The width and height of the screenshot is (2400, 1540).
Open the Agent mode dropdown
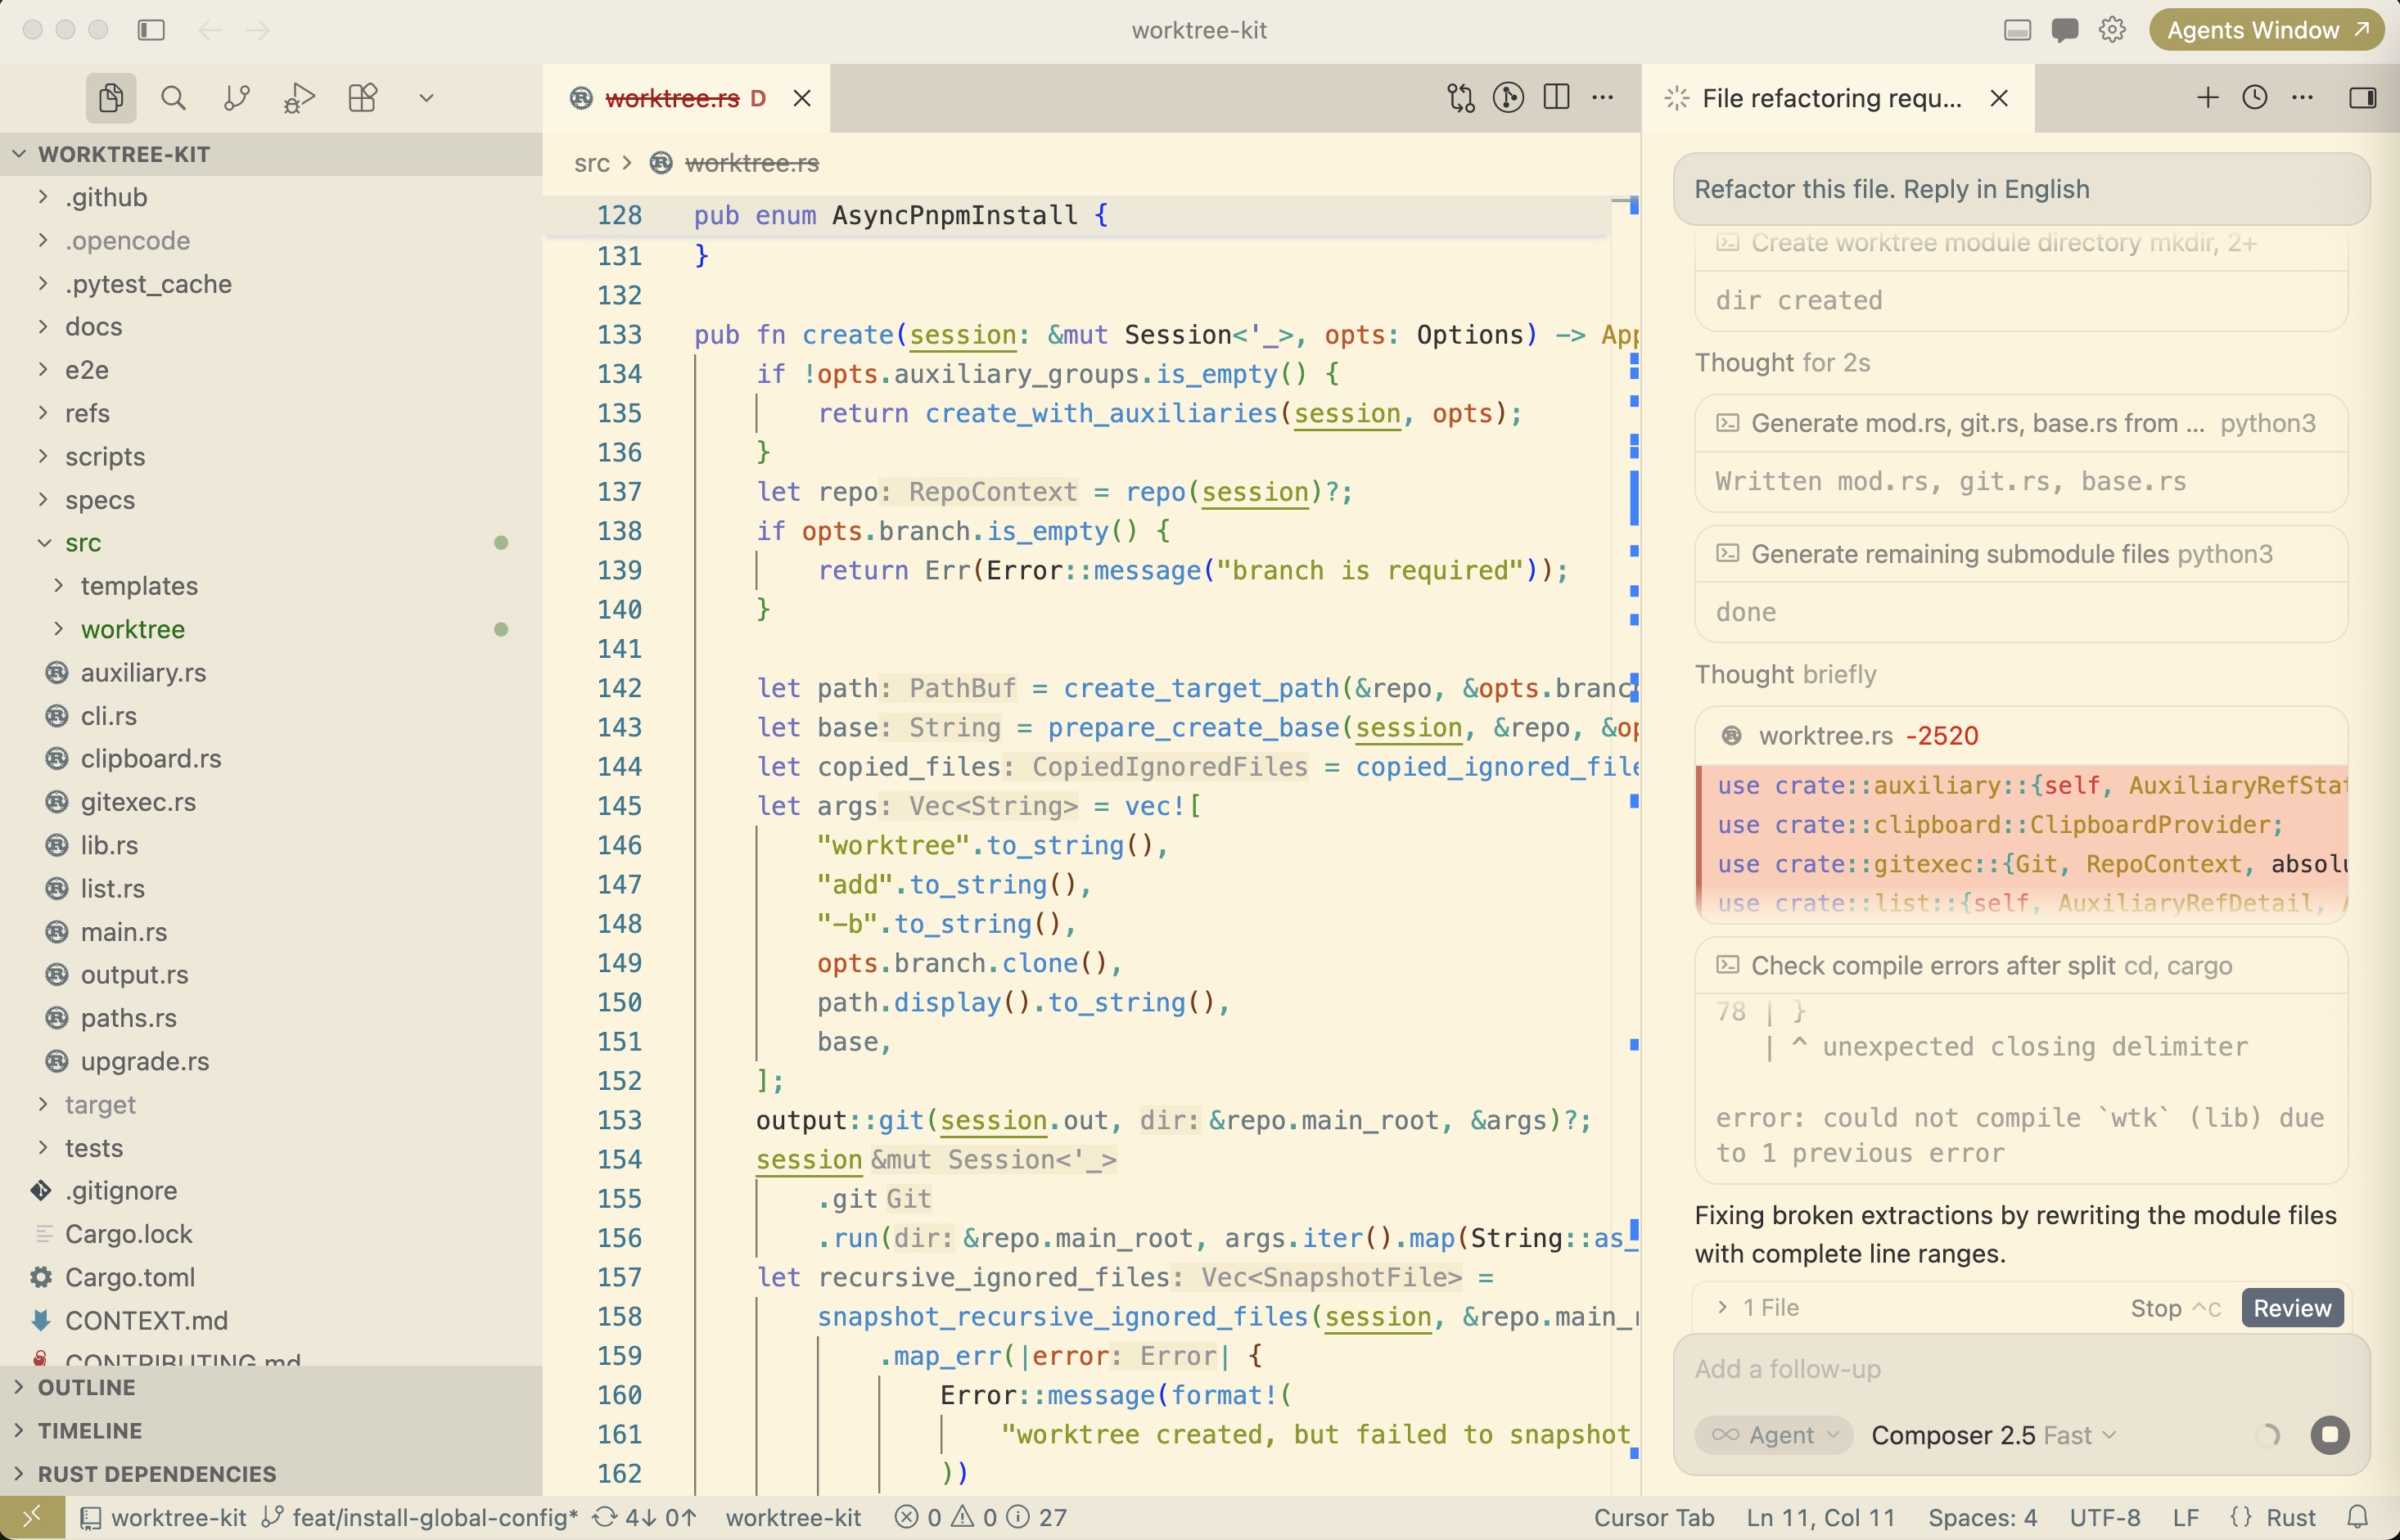[1774, 1436]
